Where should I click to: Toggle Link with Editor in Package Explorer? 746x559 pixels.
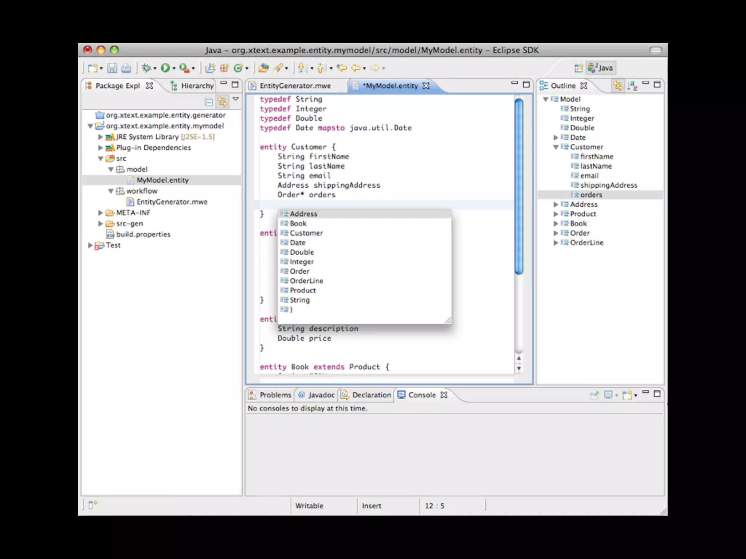(x=222, y=102)
